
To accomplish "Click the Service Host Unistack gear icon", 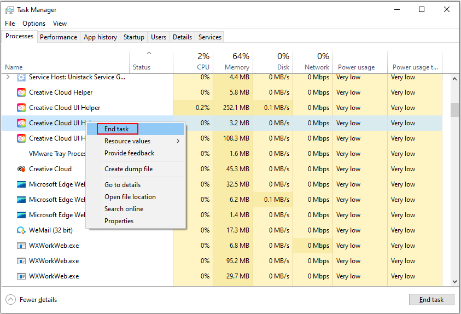I will 21,77.
